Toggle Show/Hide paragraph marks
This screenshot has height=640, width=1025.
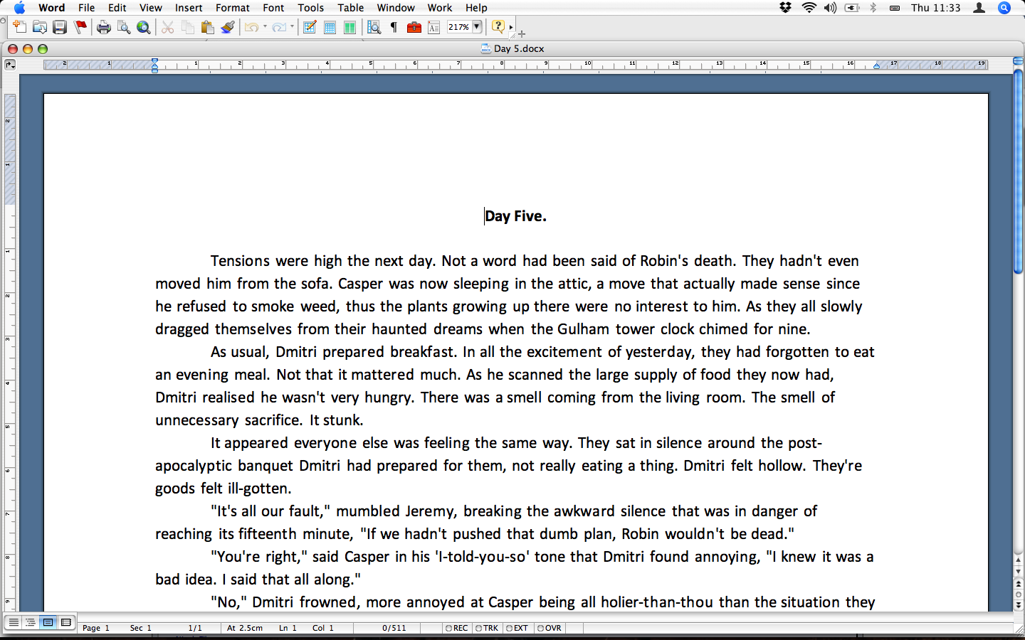[394, 27]
